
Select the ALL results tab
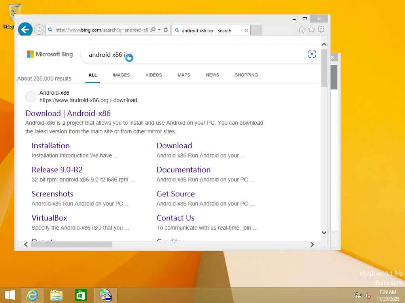(x=93, y=75)
